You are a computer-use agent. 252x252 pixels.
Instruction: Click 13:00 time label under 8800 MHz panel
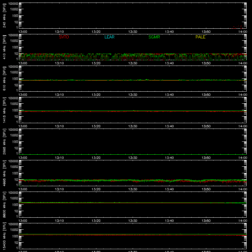(x=23, y=221)
